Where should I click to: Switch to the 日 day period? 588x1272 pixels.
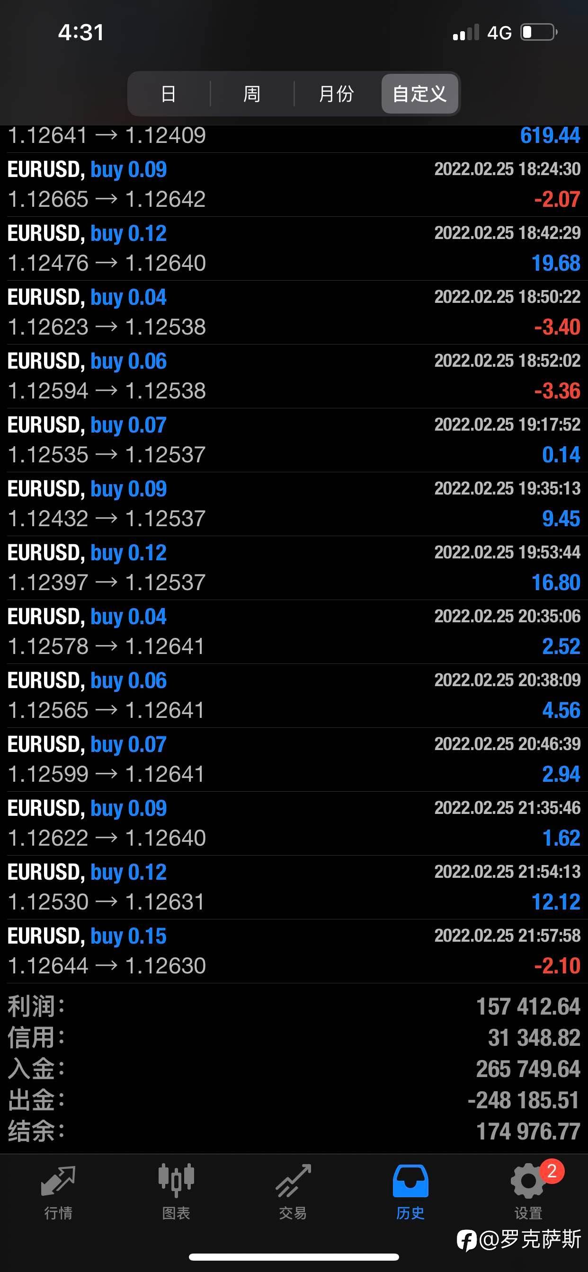click(x=169, y=94)
